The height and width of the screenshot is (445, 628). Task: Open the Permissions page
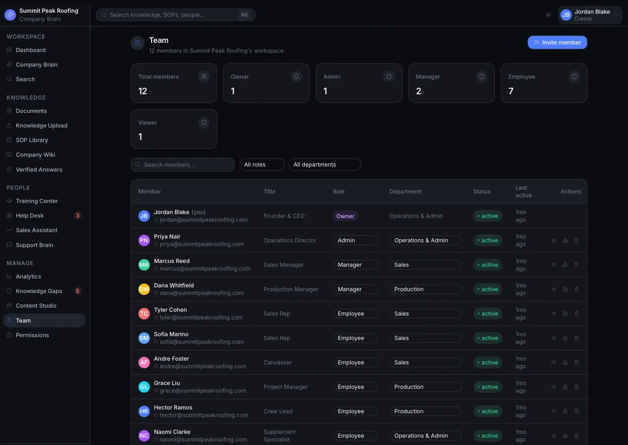(x=44, y=335)
